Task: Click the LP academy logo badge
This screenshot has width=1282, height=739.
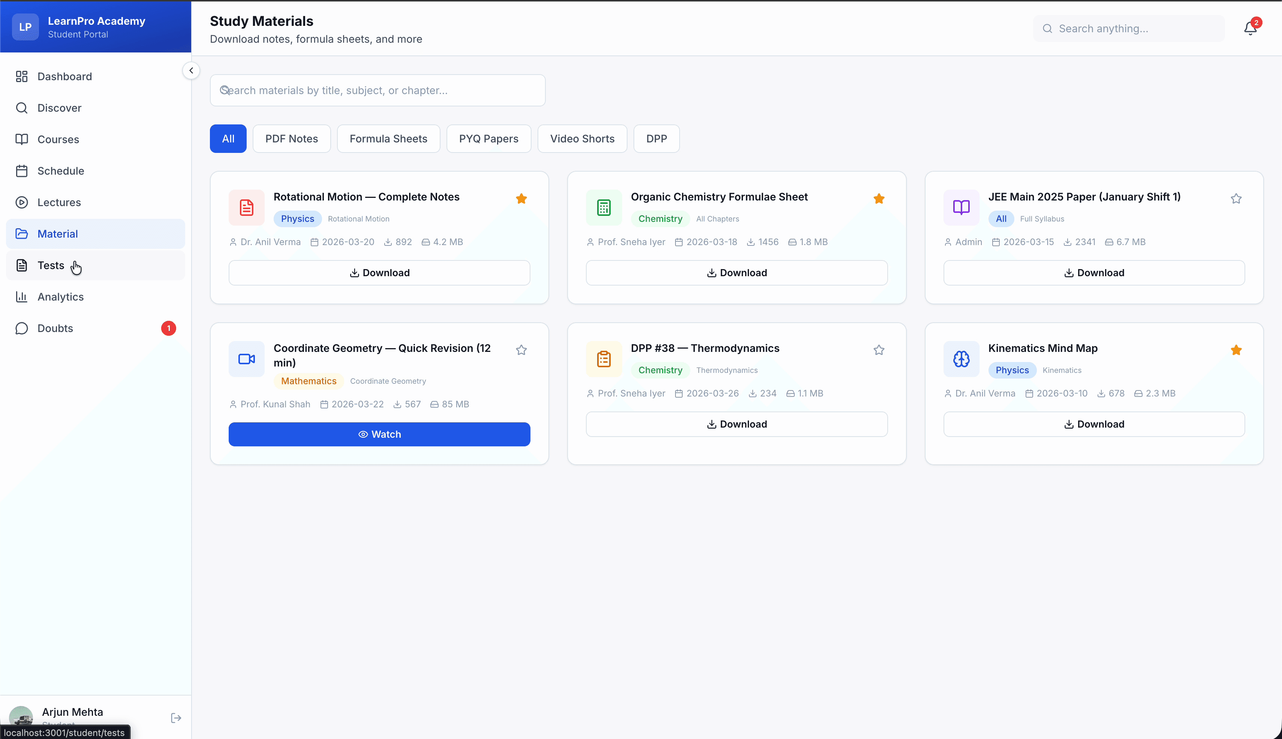Action: click(25, 27)
